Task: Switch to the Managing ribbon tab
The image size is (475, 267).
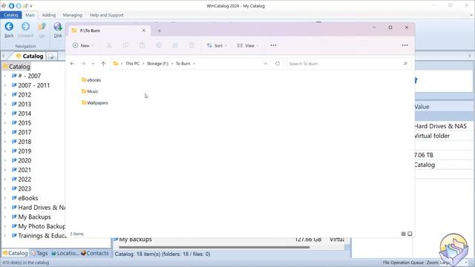Action: click(x=73, y=15)
